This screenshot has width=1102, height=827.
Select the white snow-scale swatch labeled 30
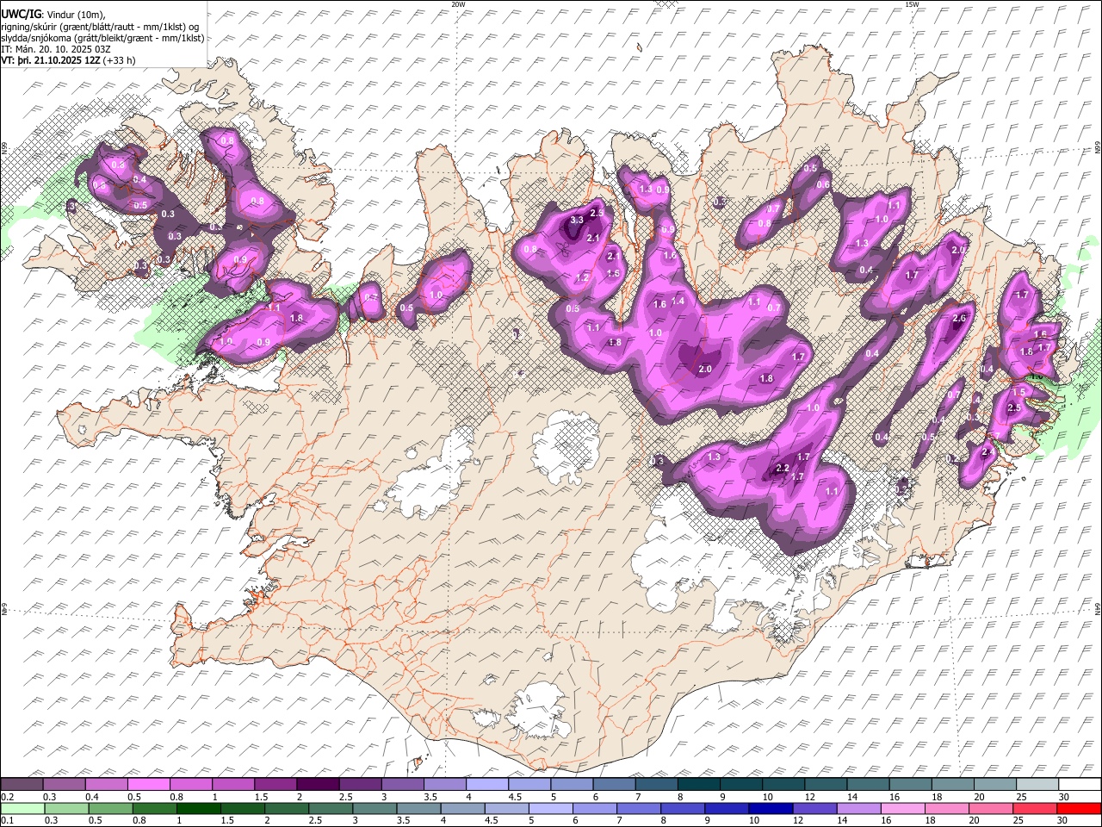pyautogui.click(x=1079, y=784)
